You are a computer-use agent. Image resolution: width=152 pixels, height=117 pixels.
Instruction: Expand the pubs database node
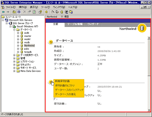(18, 49)
